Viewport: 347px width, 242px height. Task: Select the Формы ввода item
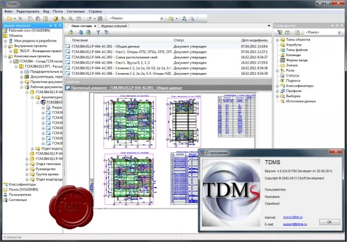coord(297,60)
